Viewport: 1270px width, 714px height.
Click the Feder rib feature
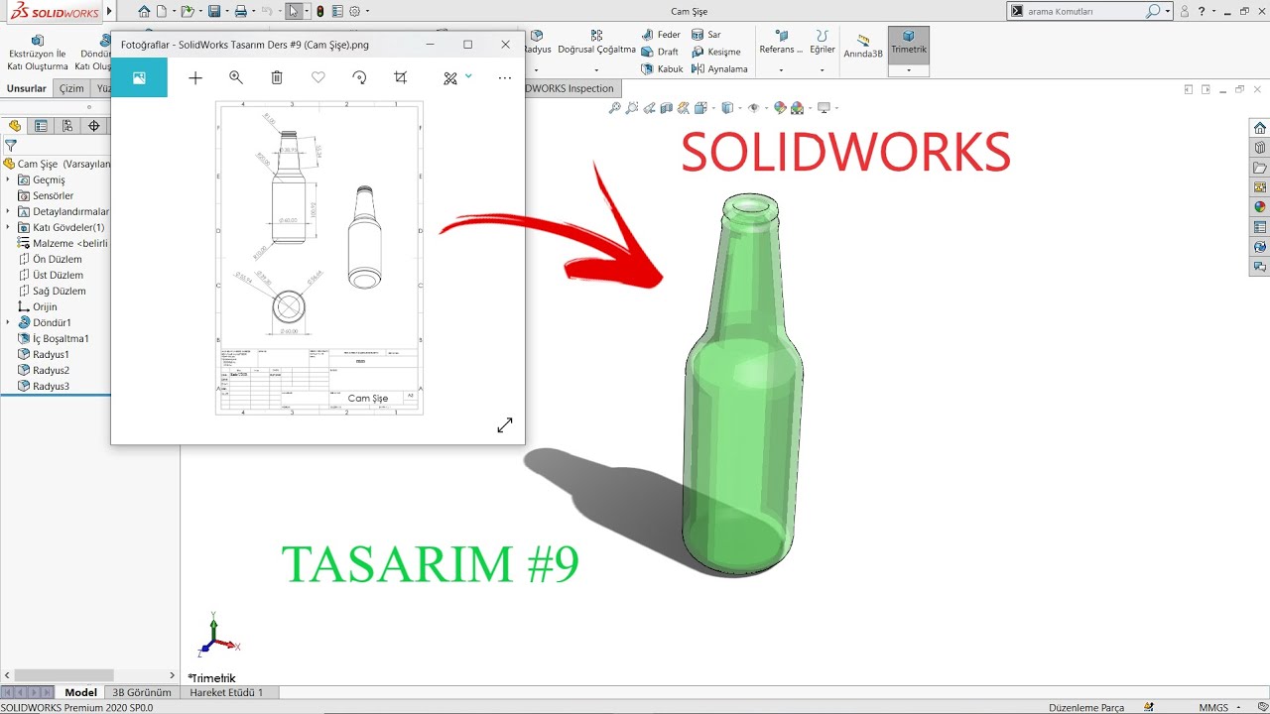(661, 35)
